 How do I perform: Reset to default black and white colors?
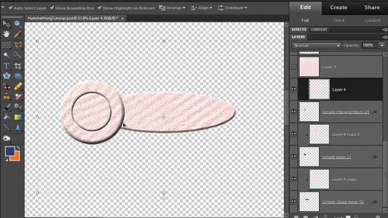tap(7, 160)
